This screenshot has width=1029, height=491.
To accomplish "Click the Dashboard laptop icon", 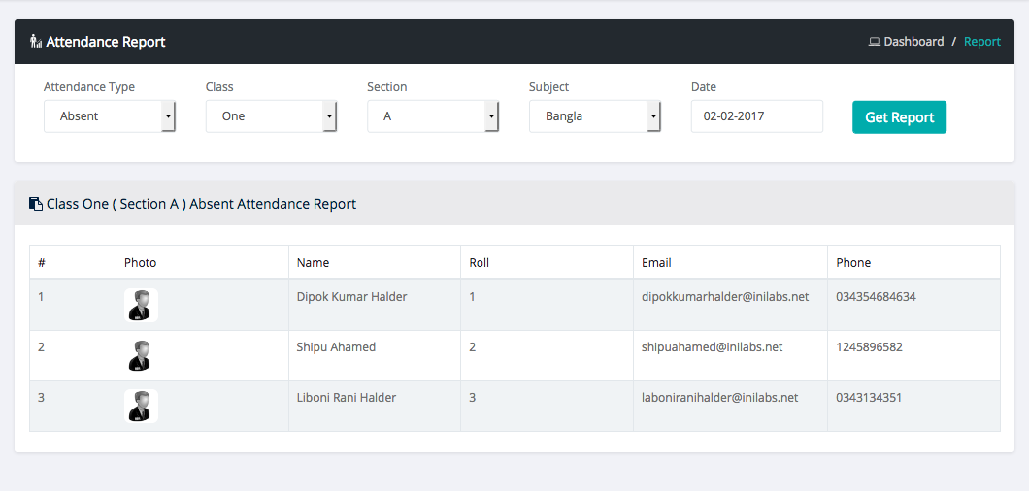I will click(874, 42).
